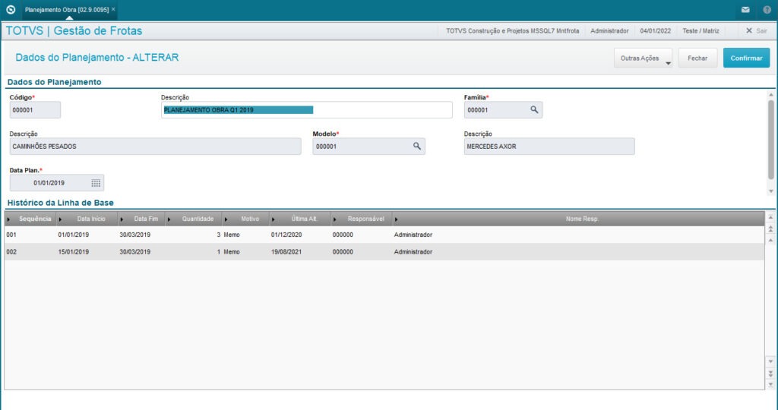Click Administrador name in row 001
The width and height of the screenshot is (778, 410).
click(413, 235)
